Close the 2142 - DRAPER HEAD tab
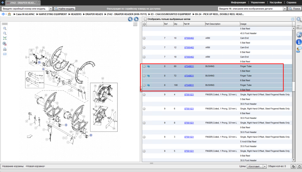This screenshot has height=172, width=302. [x=39, y=2]
